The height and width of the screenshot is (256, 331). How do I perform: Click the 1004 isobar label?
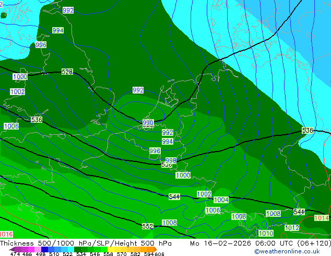pos(221,200)
